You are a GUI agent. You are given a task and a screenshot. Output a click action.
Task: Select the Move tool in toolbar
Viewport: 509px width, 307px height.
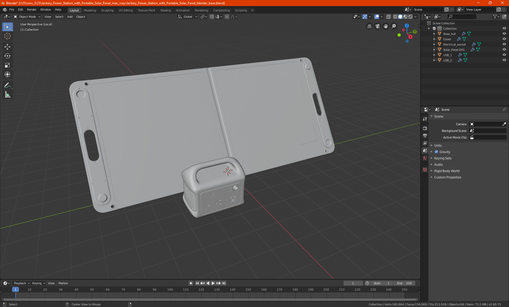click(x=7, y=47)
